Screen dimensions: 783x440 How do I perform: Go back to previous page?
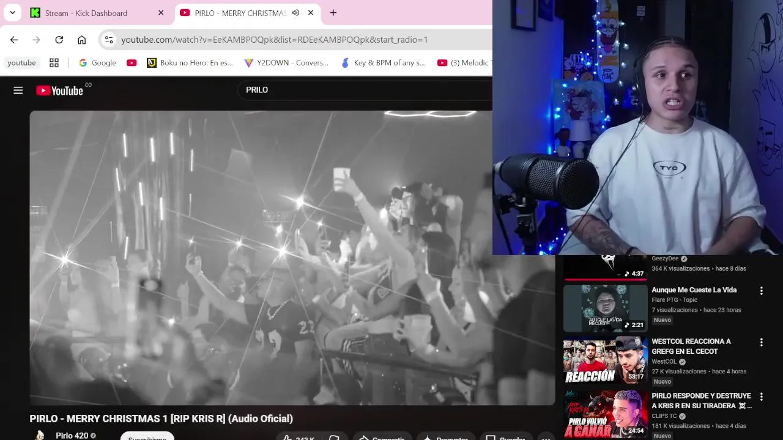(14, 40)
